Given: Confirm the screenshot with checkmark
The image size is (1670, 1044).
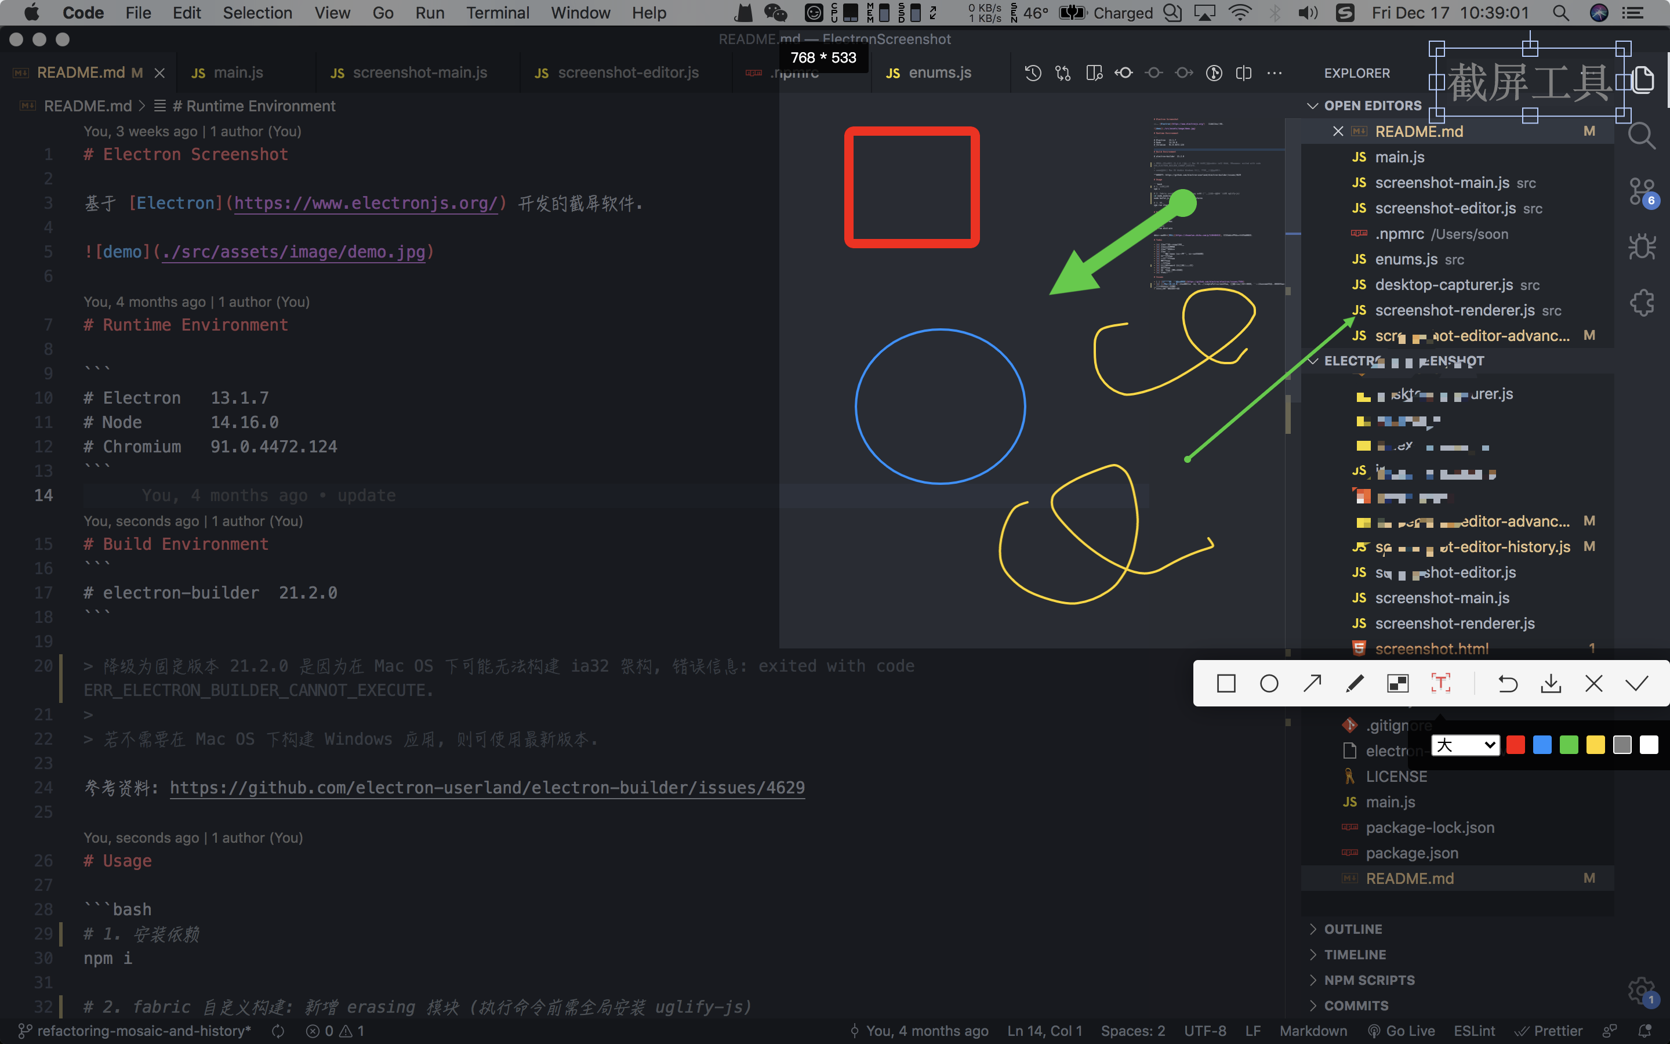Looking at the screenshot, I should pyautogui.click(x=1636, y=684).
